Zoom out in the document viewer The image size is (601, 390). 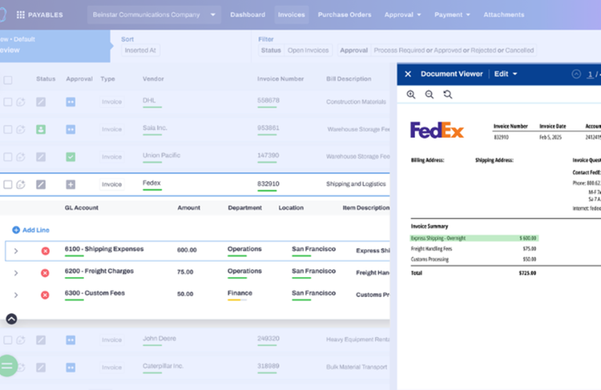(430, 94)
